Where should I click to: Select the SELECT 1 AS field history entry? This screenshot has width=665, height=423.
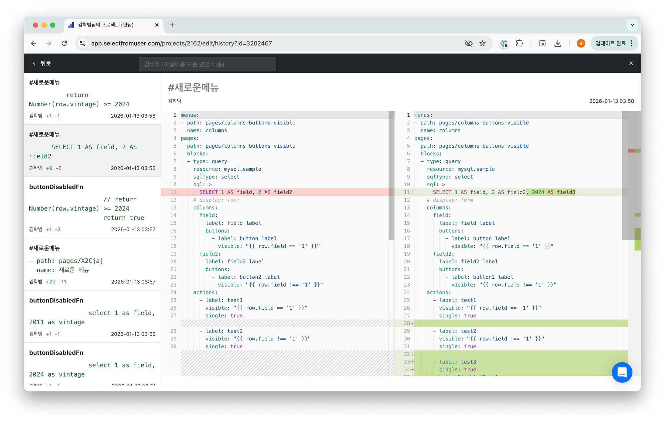tap(92, 151)
